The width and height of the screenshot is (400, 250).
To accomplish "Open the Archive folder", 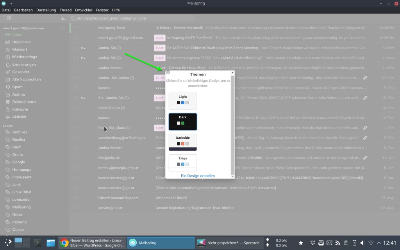I will pyautogui.click(x=19, y=95).
